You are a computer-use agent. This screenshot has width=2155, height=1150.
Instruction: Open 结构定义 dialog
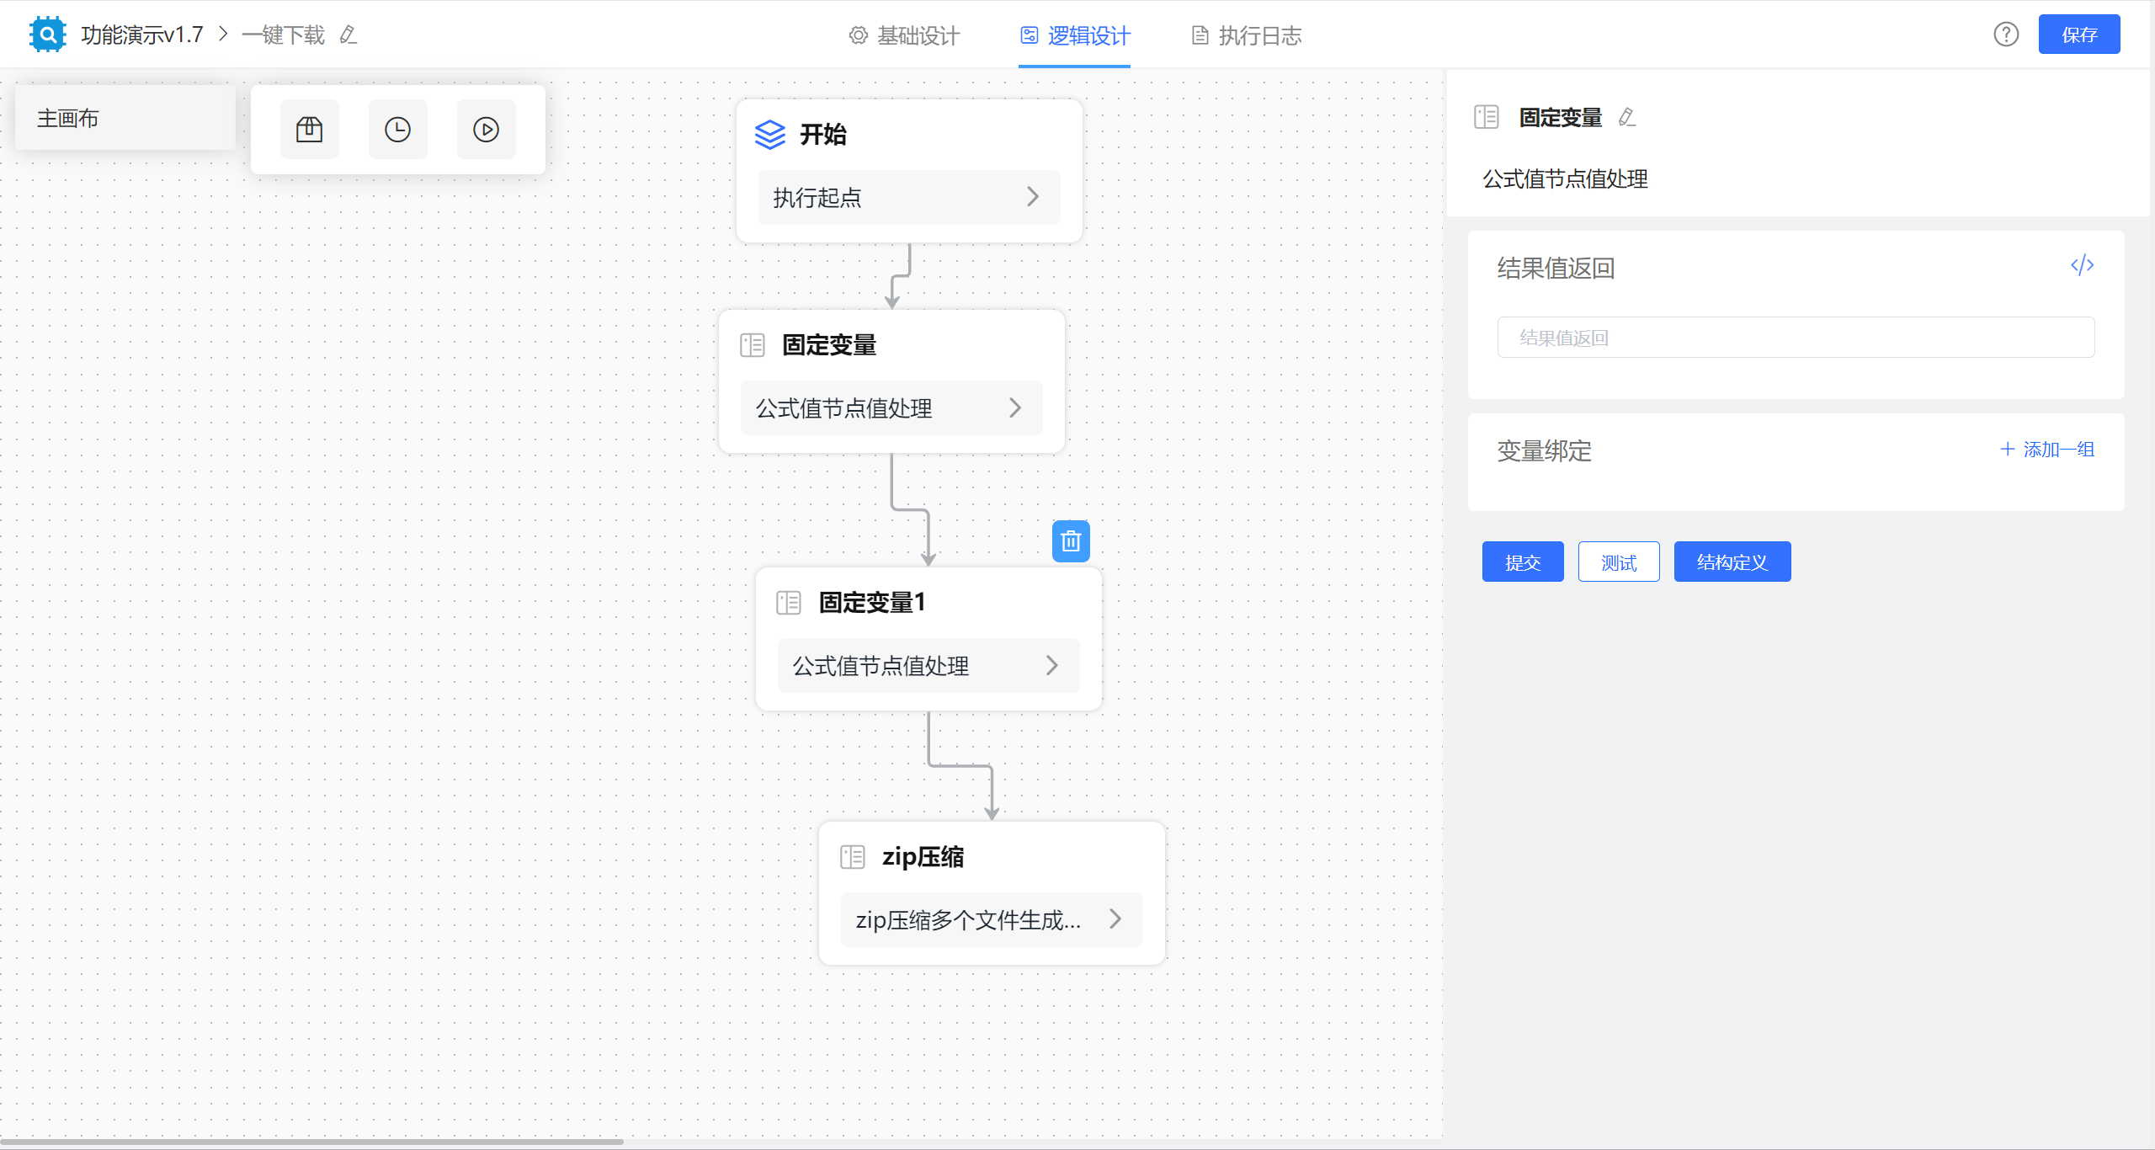[1732, 562]
